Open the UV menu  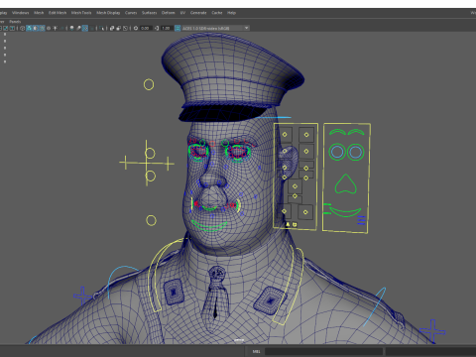pyautogui.click(x=182, y=13)
